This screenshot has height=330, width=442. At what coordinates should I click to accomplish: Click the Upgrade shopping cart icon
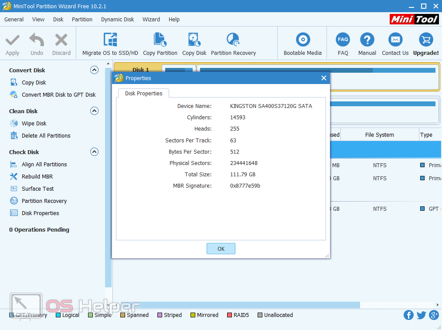pos(425,40)
